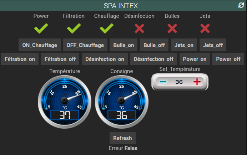
Task: Switch spa on with Power_on
Action: point(195,59)
